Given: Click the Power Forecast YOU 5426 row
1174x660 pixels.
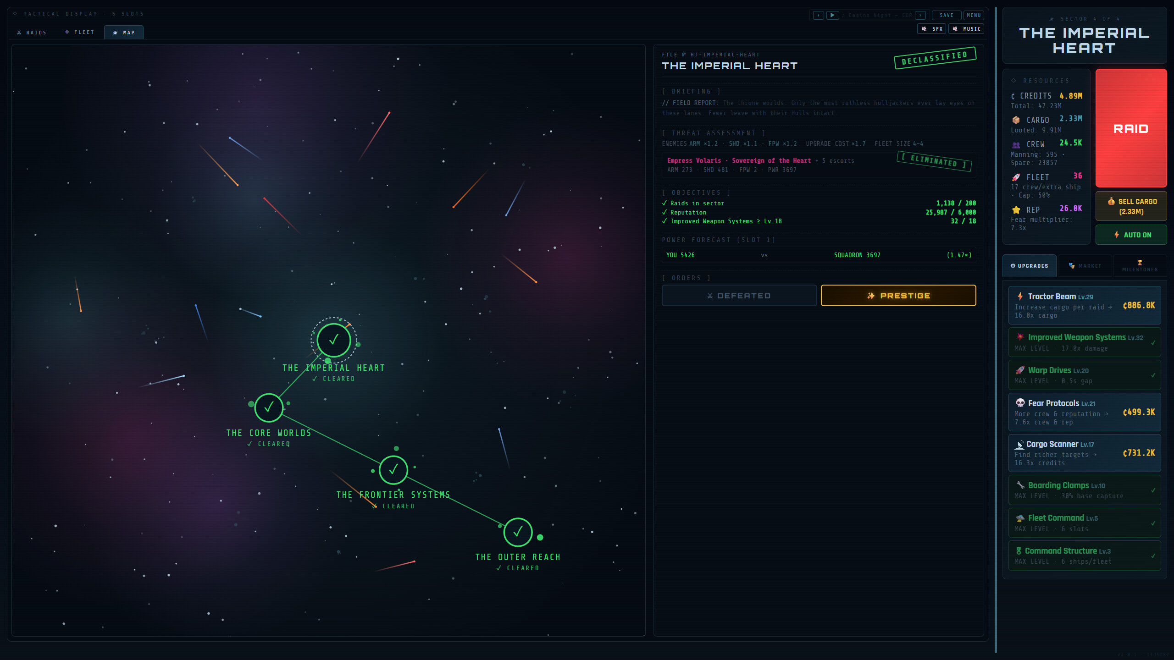Looking at the screenshot, I should 819,255.
